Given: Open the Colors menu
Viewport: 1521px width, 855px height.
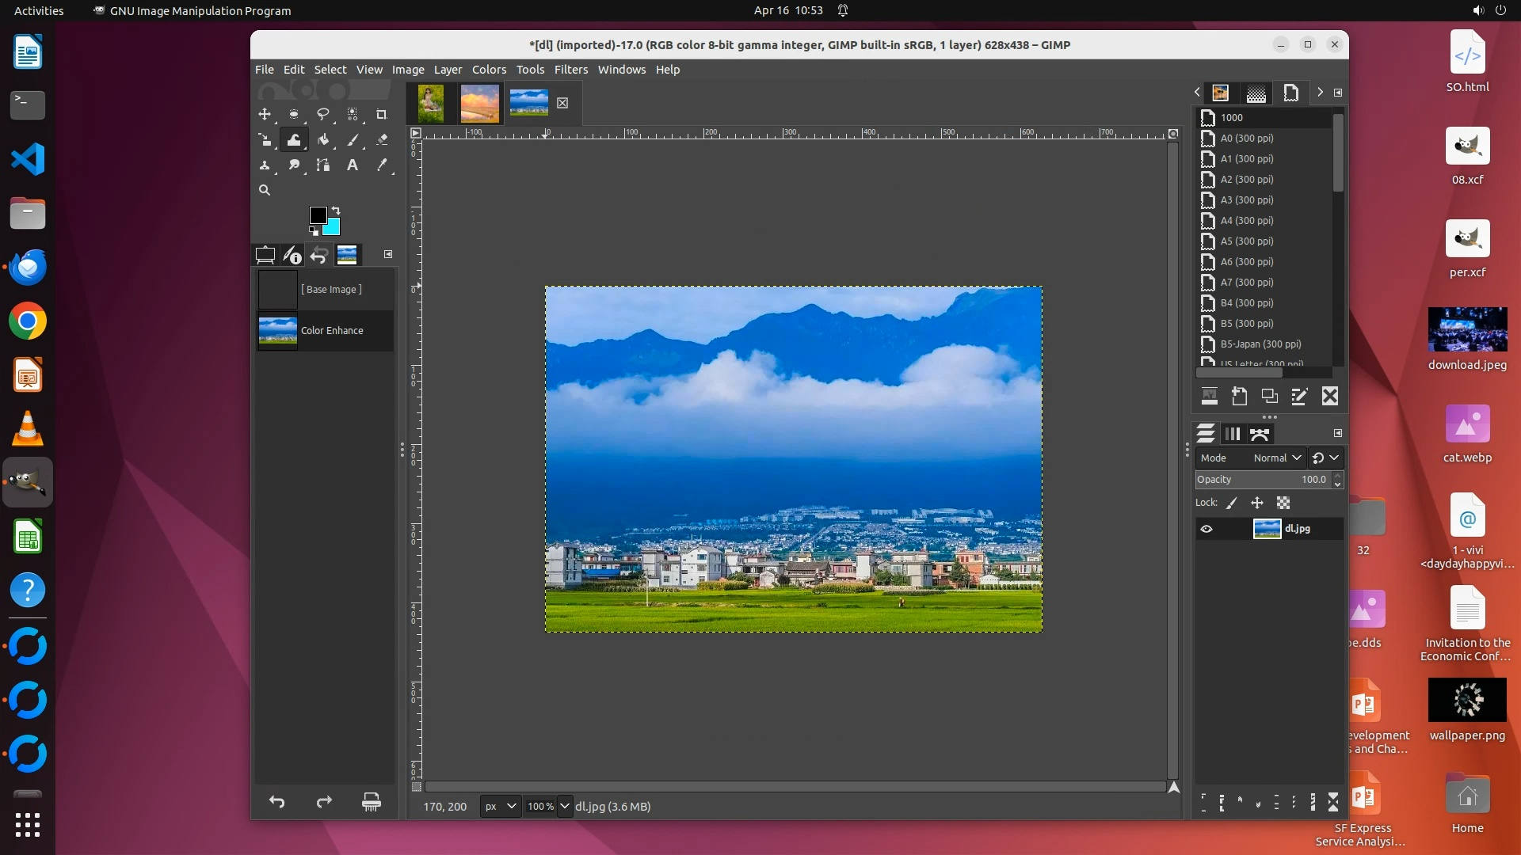Looking at the screenshot, I should (489, 70).
